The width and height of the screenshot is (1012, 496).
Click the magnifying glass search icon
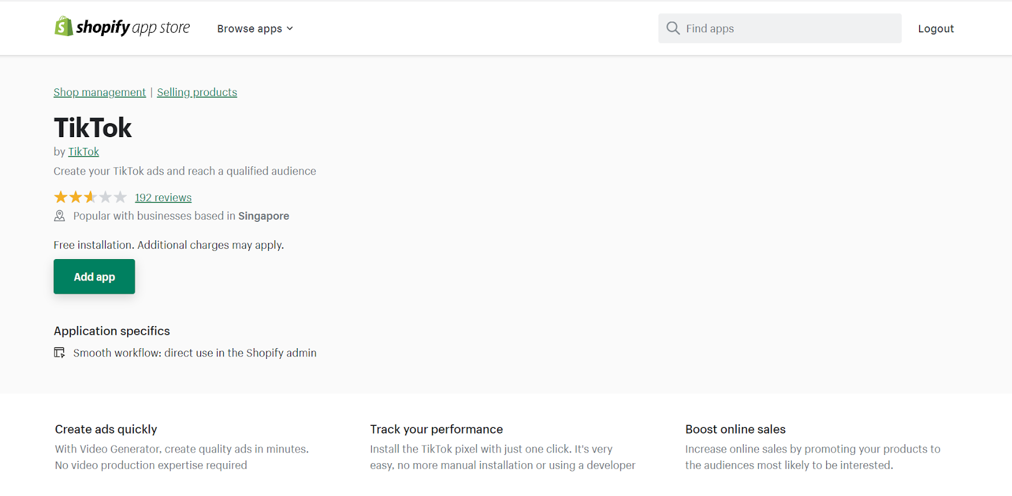pyautogui.click(x=673, y=28)
